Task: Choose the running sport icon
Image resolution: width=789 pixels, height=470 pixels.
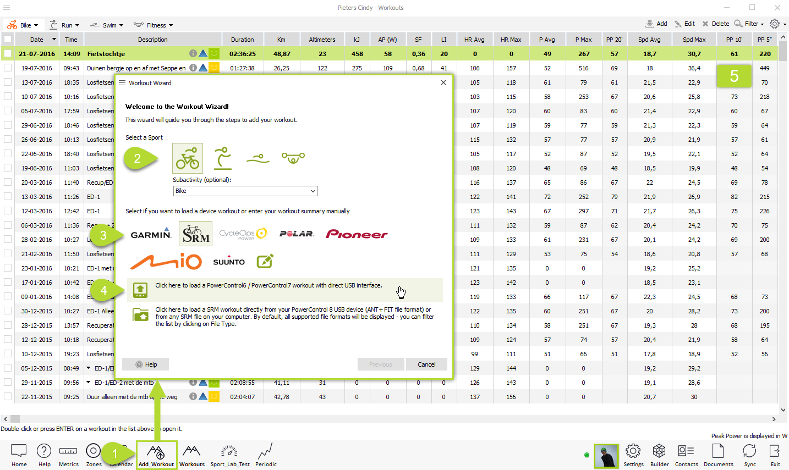Action: click(x=222, y=158)
